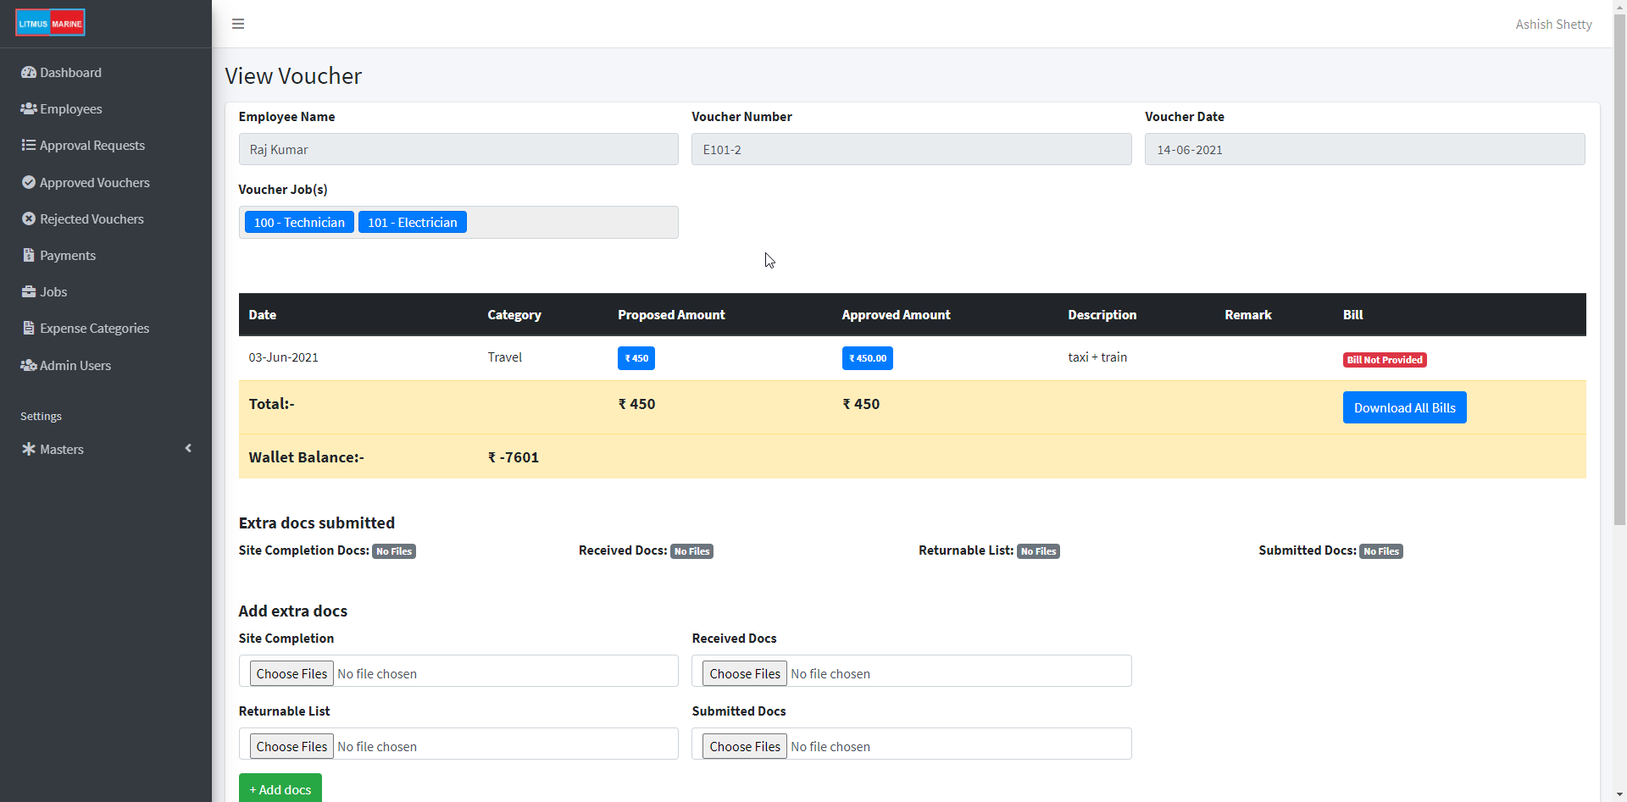Choose files for Site Completion
The image size is (1627, 802).
coord(292,673)
